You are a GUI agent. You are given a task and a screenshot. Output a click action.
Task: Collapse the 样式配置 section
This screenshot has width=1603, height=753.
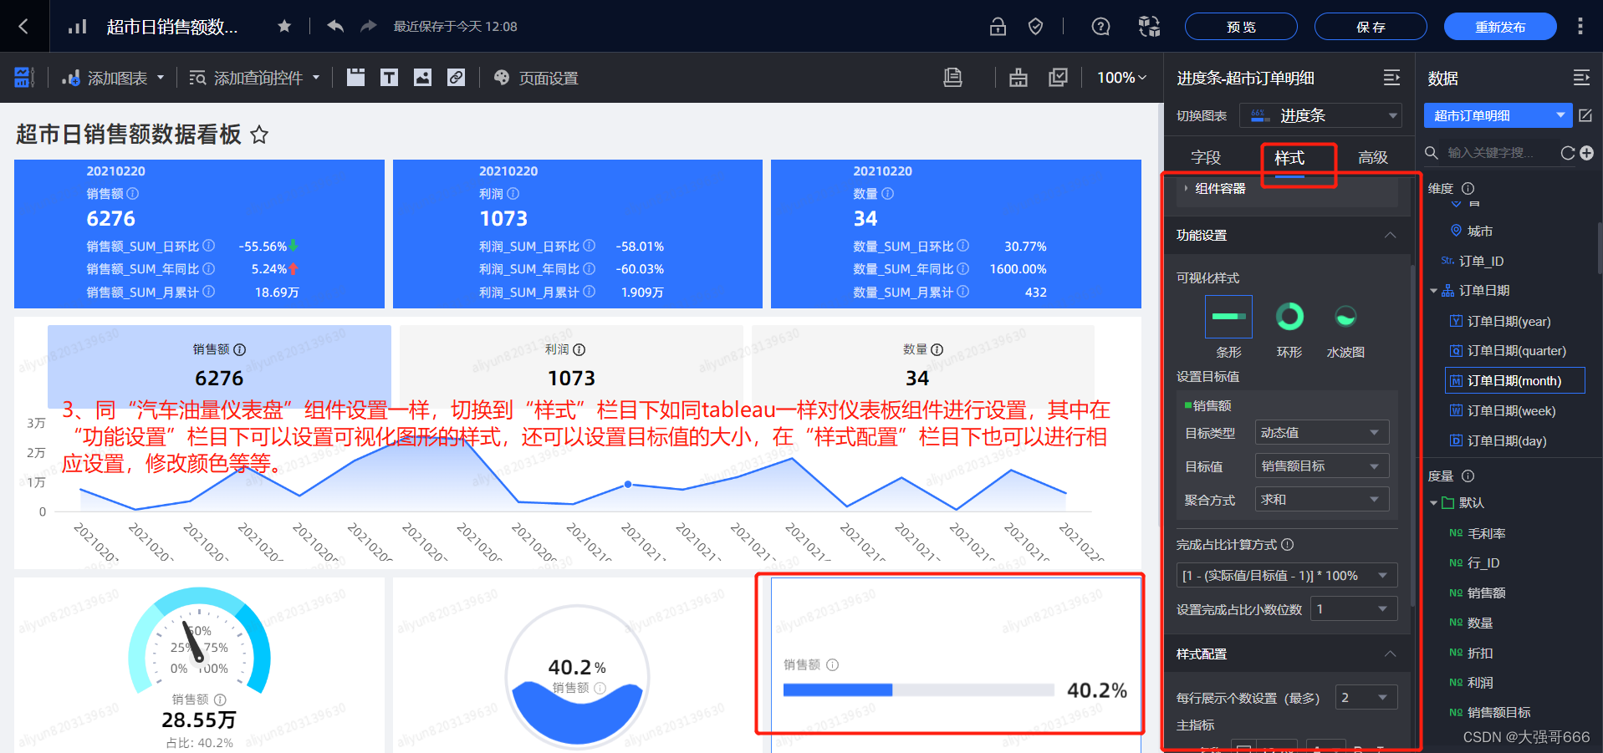click(x=1390, y=654)
